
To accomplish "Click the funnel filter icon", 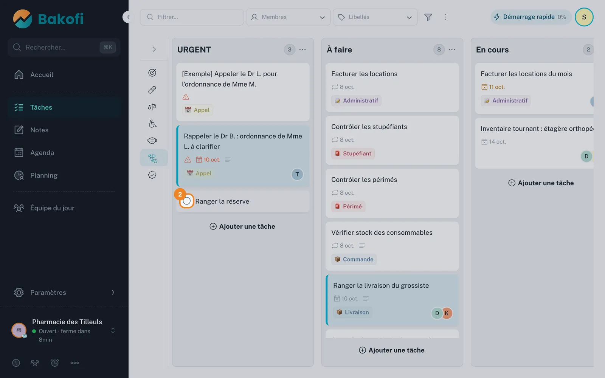I will 428,17.
